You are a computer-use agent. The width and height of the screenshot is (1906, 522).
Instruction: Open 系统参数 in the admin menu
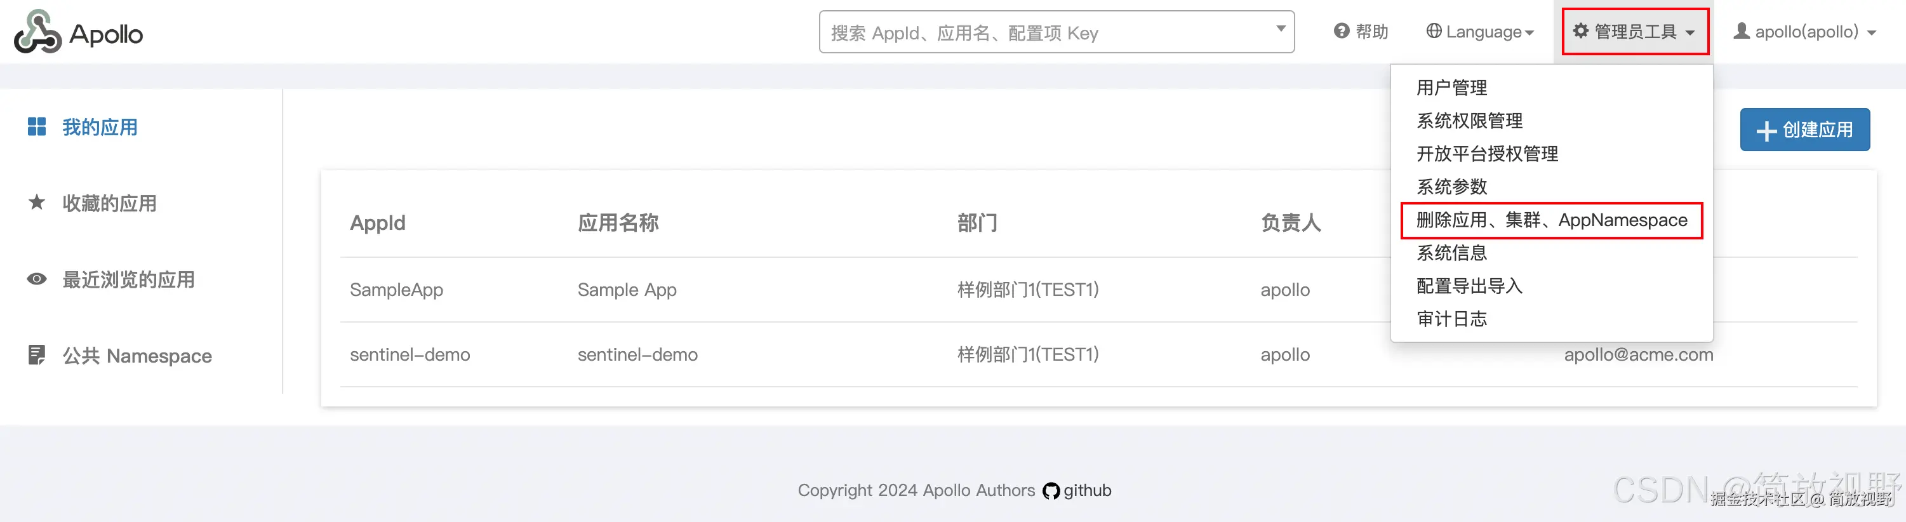coord(1451,187)
